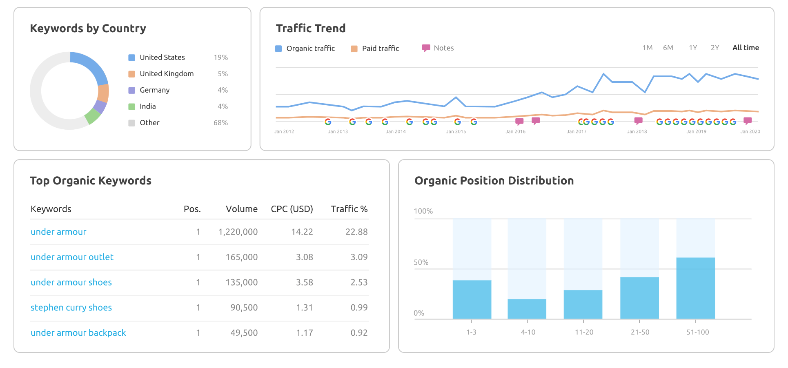Click the 90,500 volume value
This screenshot has width=788, height=368.
click(x=244, y=308)
